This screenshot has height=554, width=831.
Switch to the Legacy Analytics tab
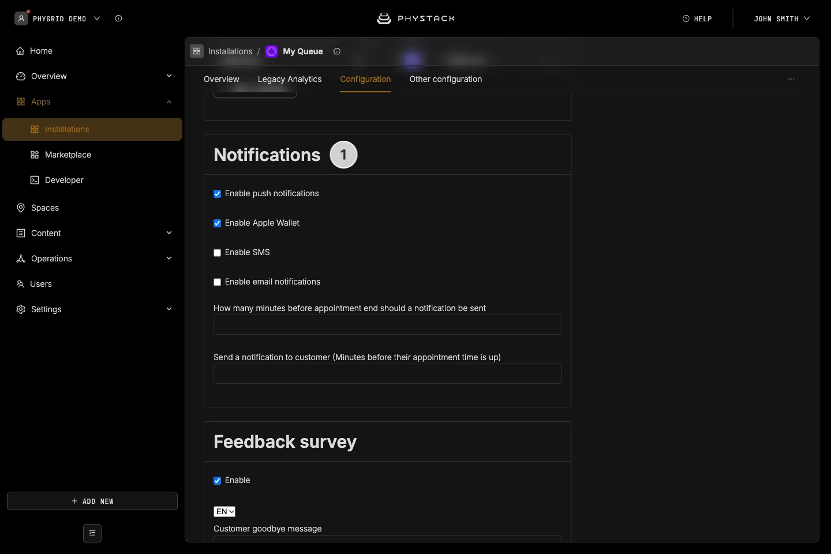point(290,79)
